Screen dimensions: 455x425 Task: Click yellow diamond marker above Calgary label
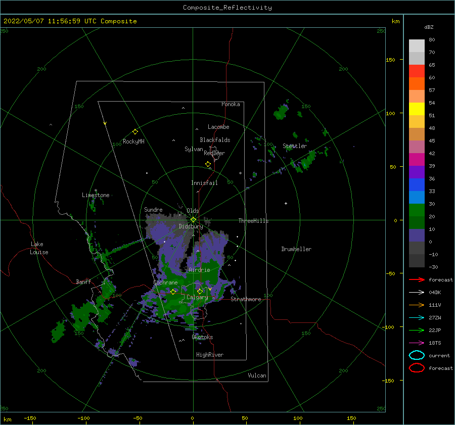tap(200, 291)
